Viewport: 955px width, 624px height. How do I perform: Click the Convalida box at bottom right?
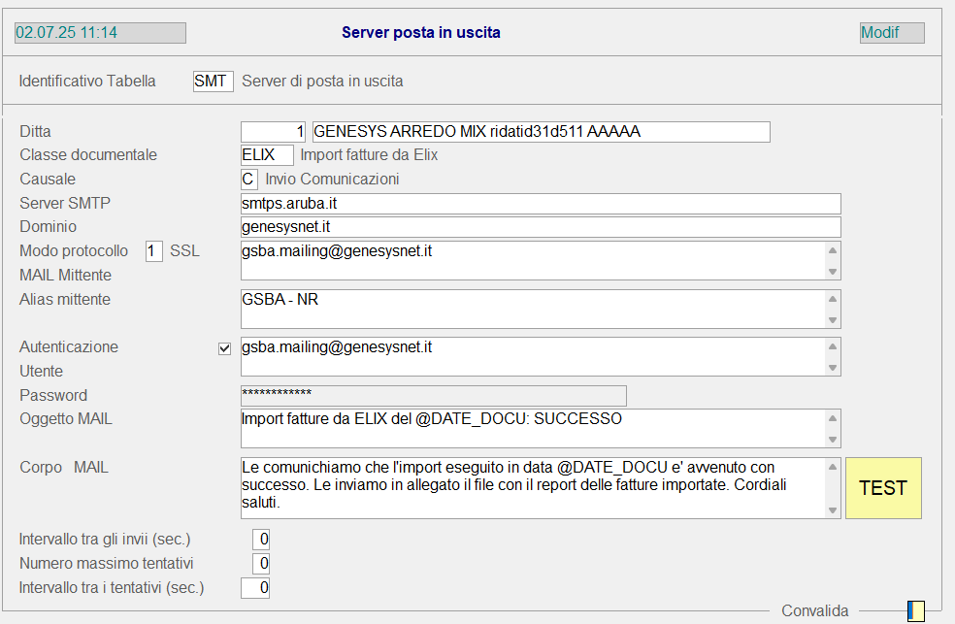click(x=915, y=610)
